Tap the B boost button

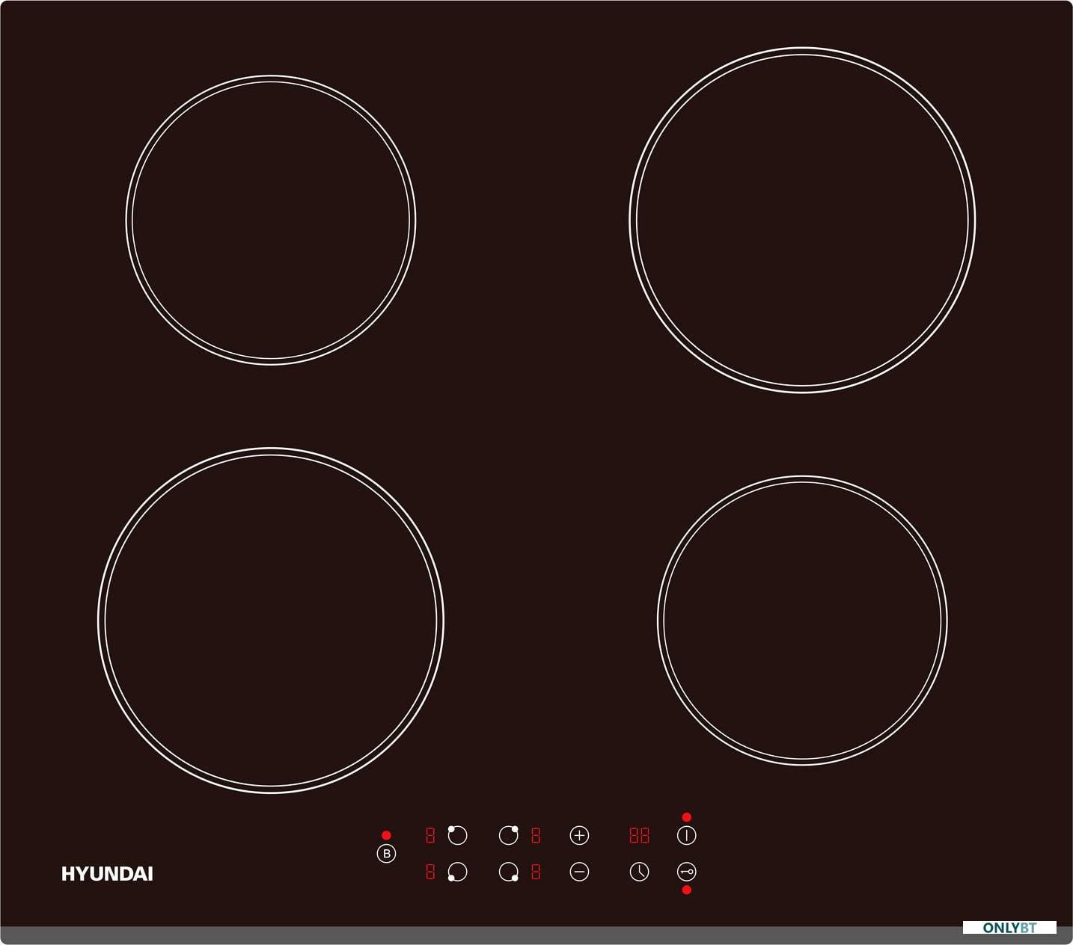tap(386, 853)
